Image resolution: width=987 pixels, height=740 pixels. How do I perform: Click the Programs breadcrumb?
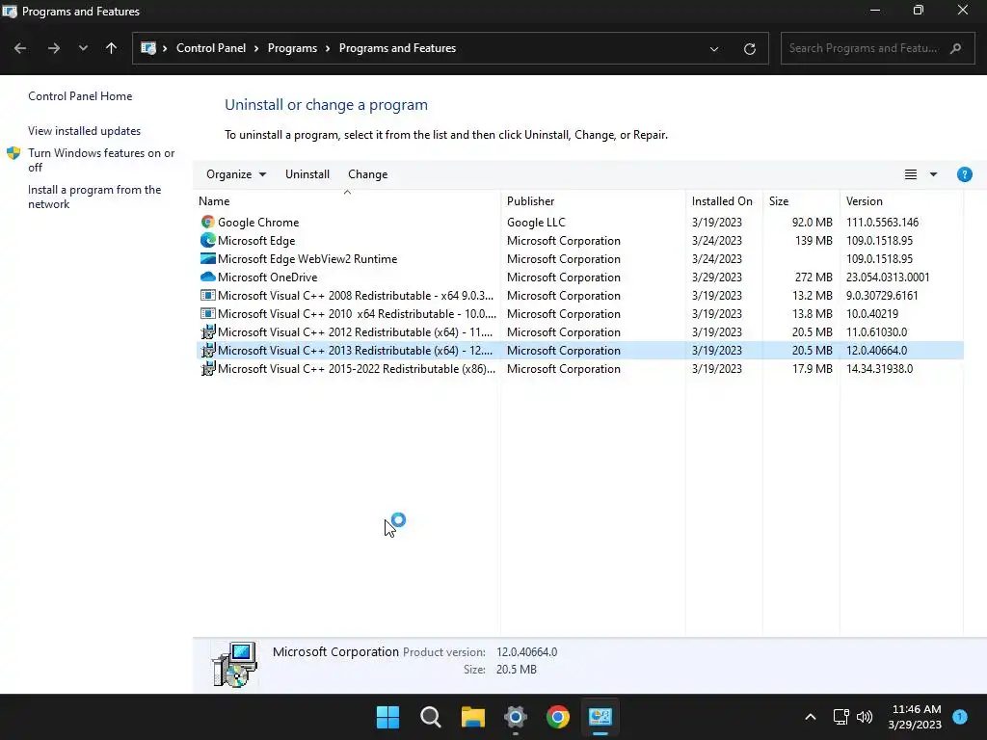(292, 48)
